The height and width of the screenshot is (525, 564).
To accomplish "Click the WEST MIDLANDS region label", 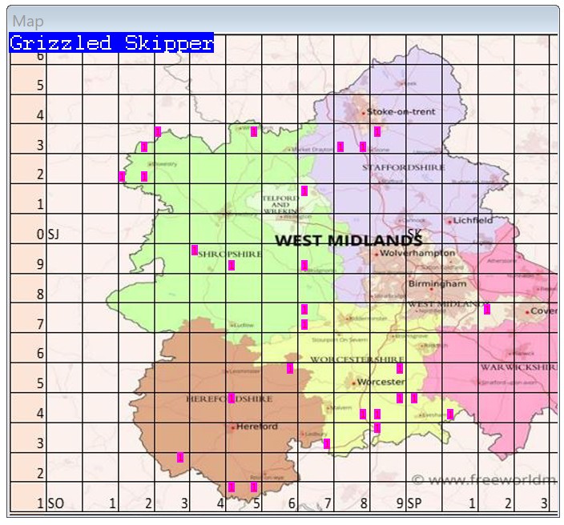I will click(x=348, y=240).
